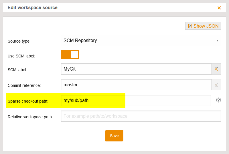Save the workspace source settings
Screen dimensions: 229x154
[x=114, y=136]
